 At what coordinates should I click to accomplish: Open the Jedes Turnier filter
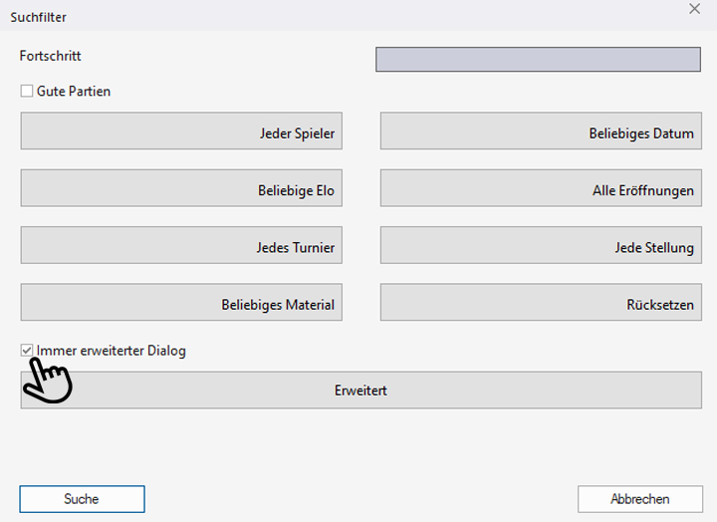point(181,247)
